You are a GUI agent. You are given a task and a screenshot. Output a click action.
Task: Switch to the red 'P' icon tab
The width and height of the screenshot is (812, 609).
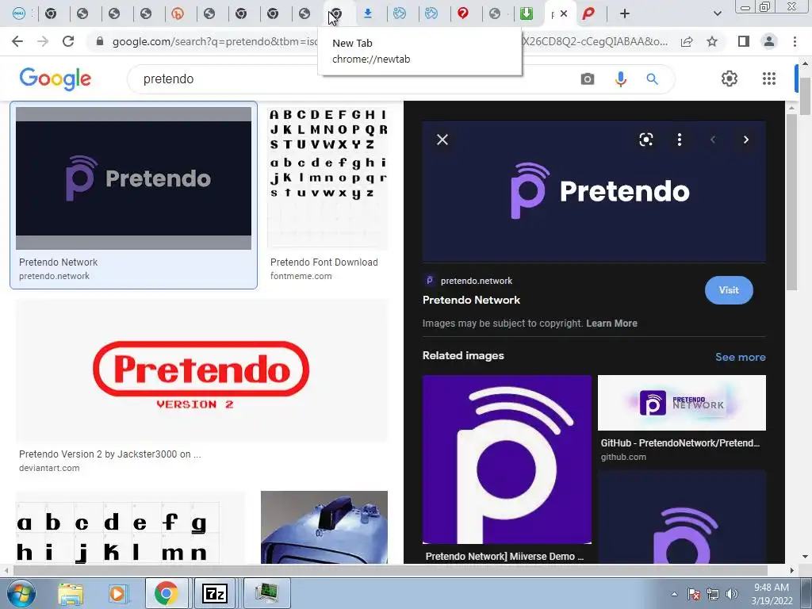point(588,14)
